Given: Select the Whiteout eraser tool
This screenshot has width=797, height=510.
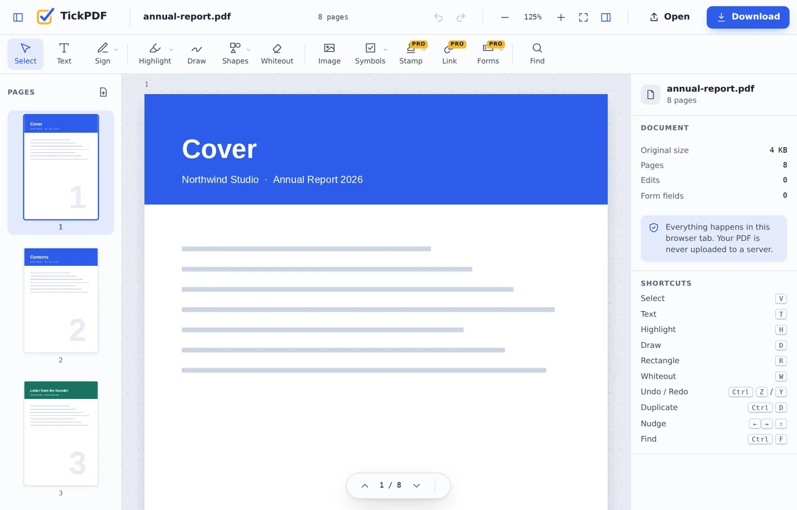Looking at the screenshot, I should (277, 54).
